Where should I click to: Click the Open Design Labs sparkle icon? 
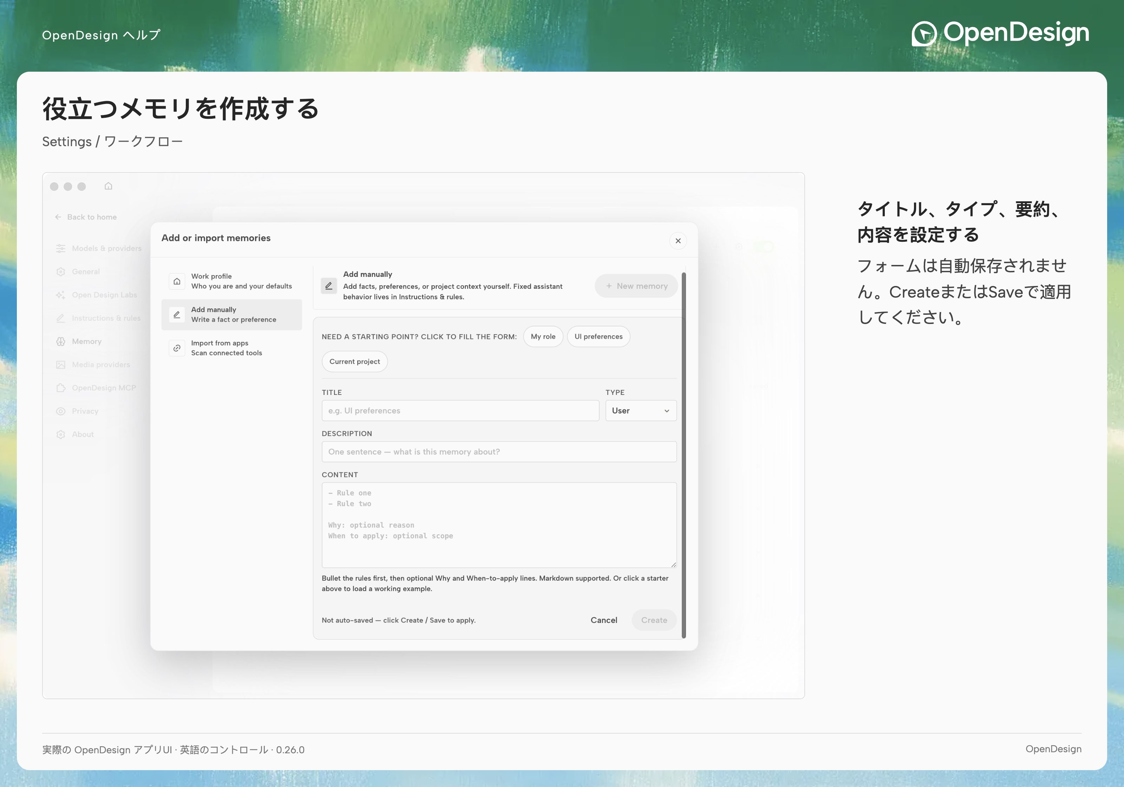coord(61,295)
